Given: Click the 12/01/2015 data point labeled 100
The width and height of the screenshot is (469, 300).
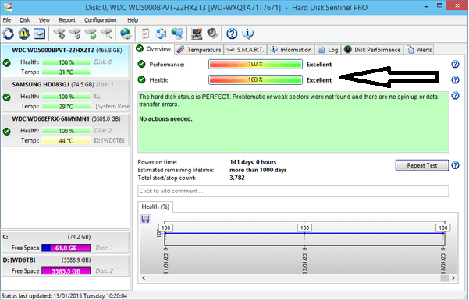Looking at the screenshot, I should (x=304, y=228).
